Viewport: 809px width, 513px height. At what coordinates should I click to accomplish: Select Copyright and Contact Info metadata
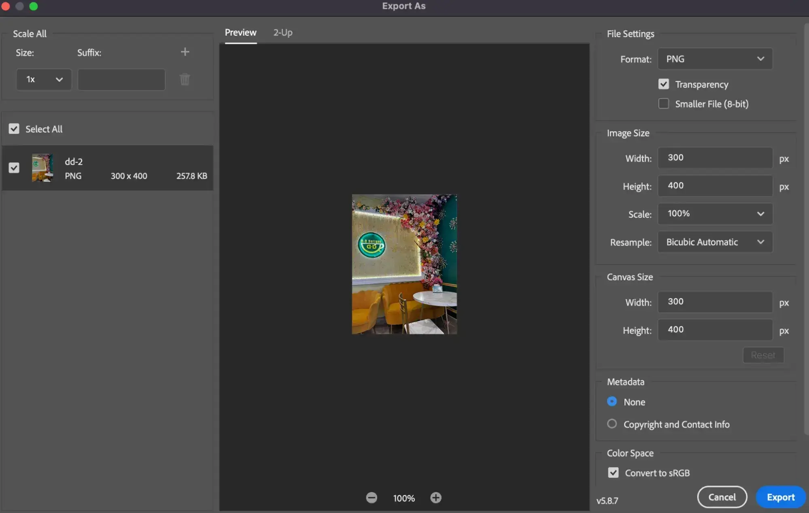[x=612, y=424]
